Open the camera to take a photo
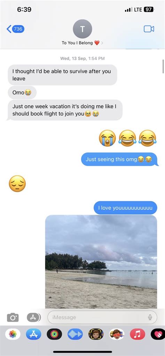Viewport: 165px width, 356px height. pyautogui.click(x=13, y=317)
